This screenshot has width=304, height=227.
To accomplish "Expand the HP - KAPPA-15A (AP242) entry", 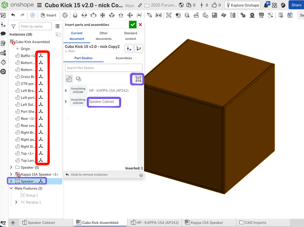I will [x=66, y=91].
